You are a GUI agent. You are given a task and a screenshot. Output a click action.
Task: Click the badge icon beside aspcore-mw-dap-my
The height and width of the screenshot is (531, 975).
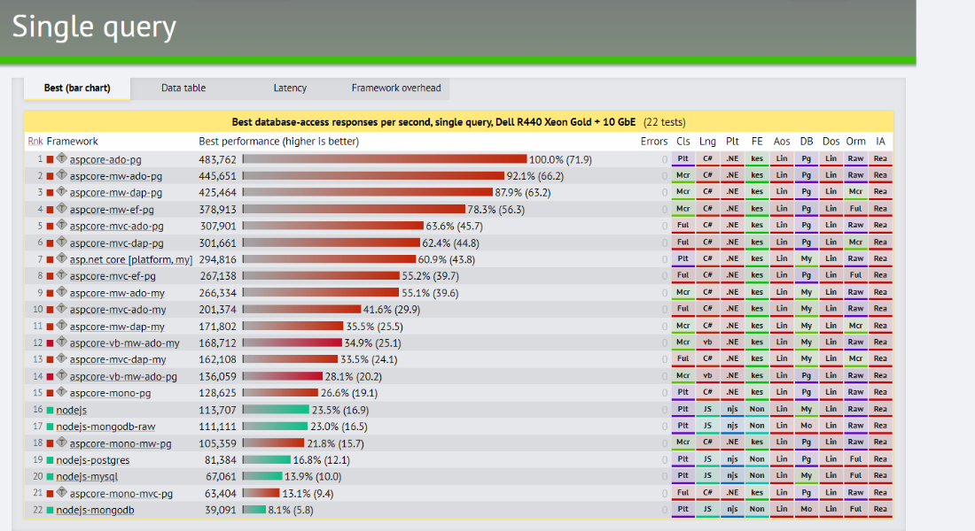pyautogui.click(x=61, y=326)
